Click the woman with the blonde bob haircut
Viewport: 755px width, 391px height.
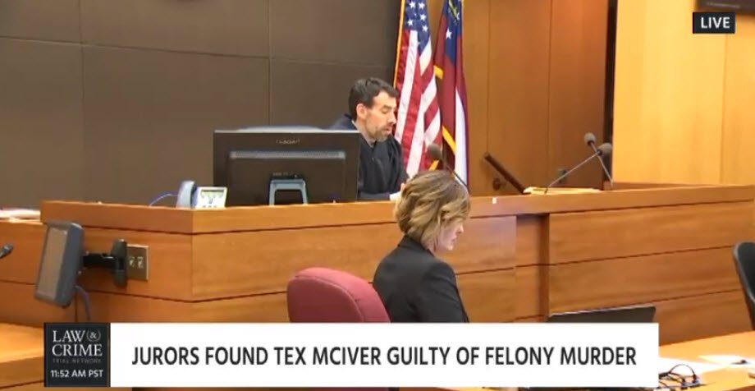click(423, 247)
